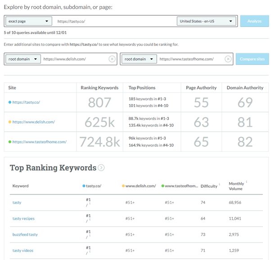
Task: Click info icon next to Monthly Volume header
Action: pyautogui.click(x=246, y=181)
